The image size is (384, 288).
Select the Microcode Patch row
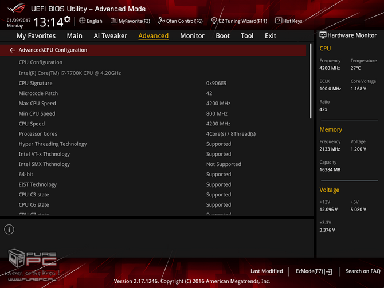coord(153,93)
